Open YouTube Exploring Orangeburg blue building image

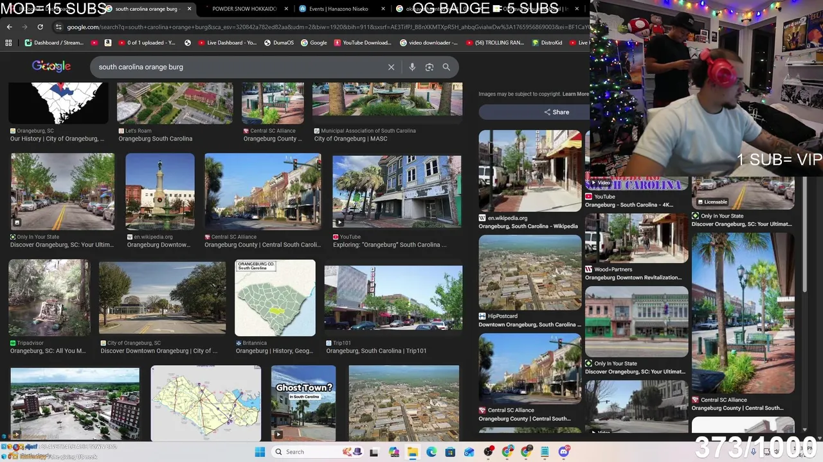click(397, 191)
